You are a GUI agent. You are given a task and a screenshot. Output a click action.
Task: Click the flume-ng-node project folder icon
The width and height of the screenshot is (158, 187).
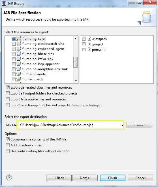[x=19, y=74]
